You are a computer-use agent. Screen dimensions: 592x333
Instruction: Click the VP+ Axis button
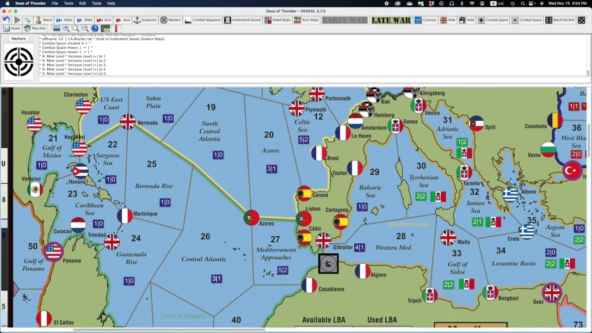coord(104,20)
